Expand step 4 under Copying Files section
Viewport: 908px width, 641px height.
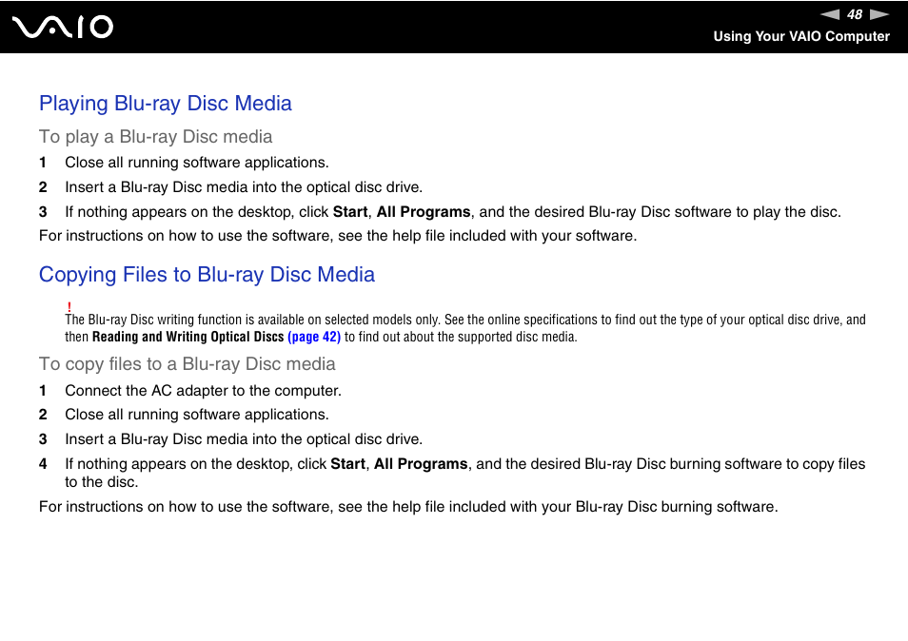(464, 472)
